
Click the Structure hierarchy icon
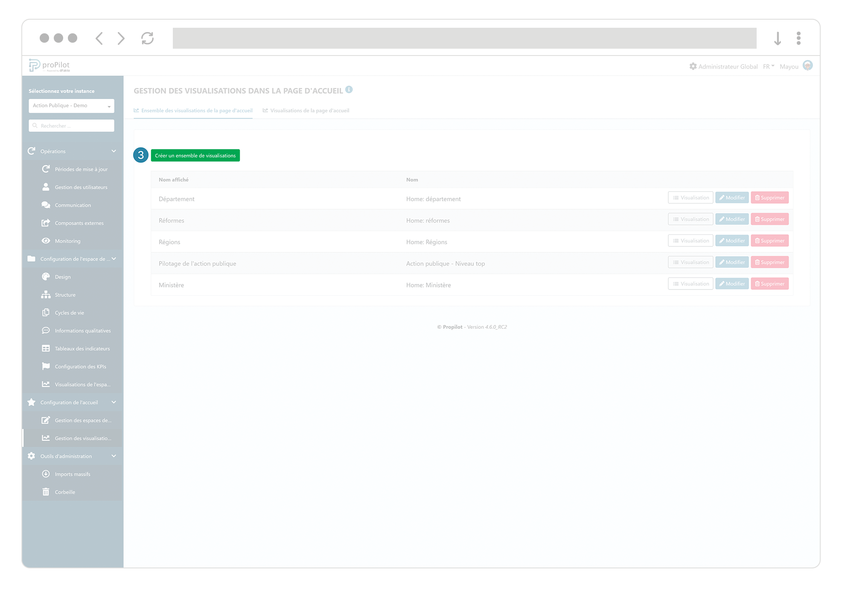[x=46, y=295]
